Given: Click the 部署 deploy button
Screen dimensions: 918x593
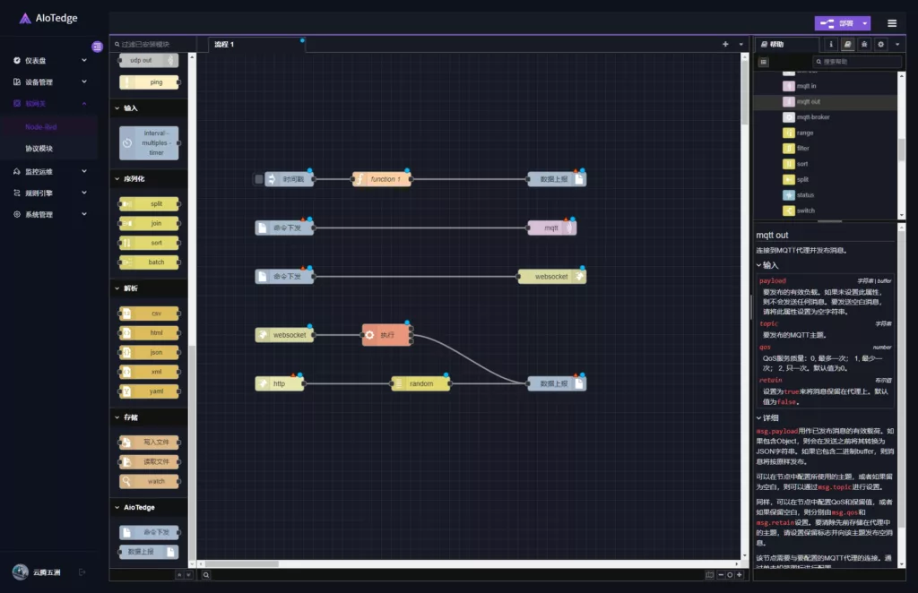Looking at the screenshot, I should coord(836,23).
